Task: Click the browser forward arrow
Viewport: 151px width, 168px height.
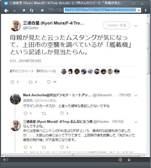Action: point(14,10)
